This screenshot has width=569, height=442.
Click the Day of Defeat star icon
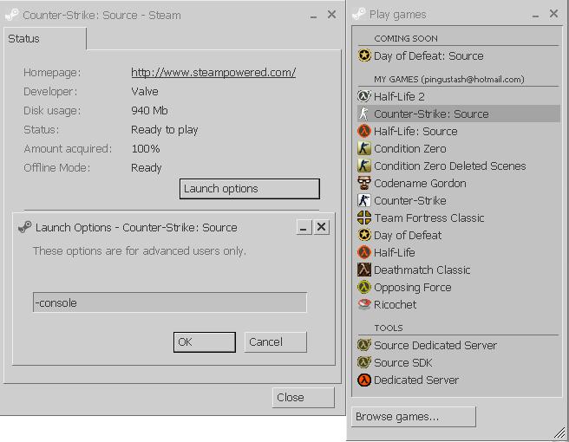(x=364, y=236)
